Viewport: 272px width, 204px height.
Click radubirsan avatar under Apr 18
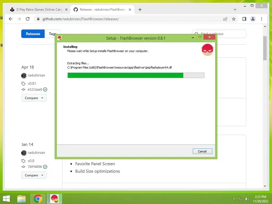pyautogui.click(x=24, y=75)
